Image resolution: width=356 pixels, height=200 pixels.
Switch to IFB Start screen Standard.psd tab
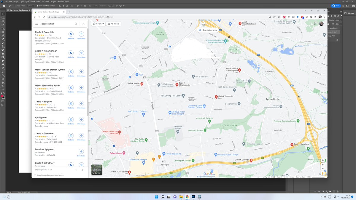click(x=19, y=10)
